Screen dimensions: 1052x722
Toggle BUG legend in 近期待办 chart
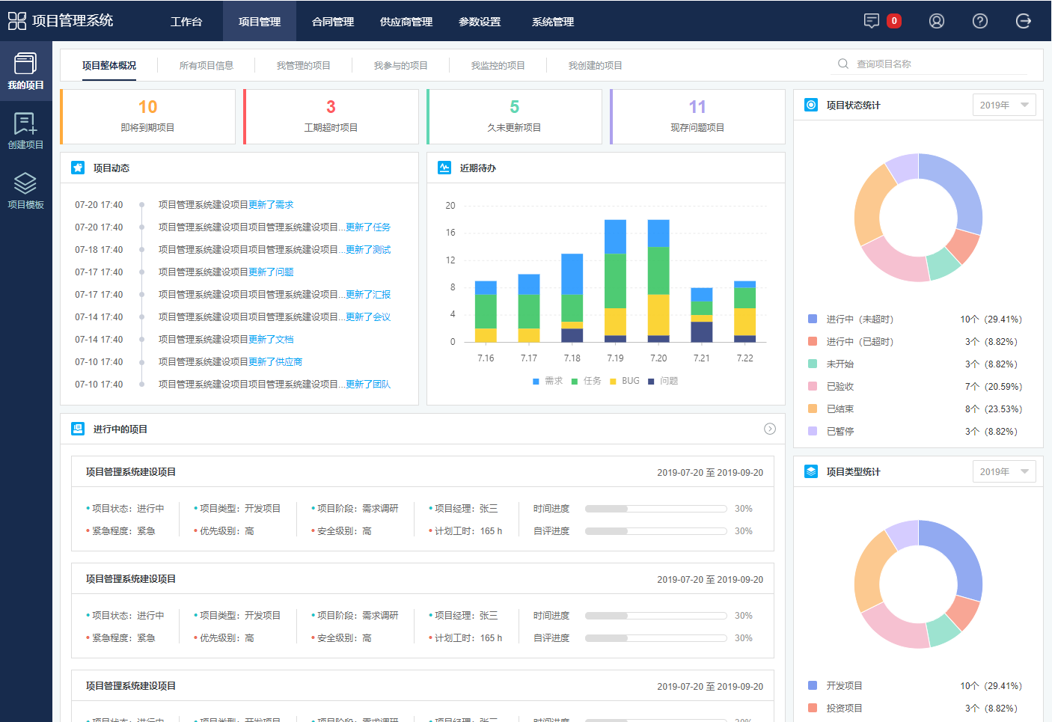coord(625,381)
